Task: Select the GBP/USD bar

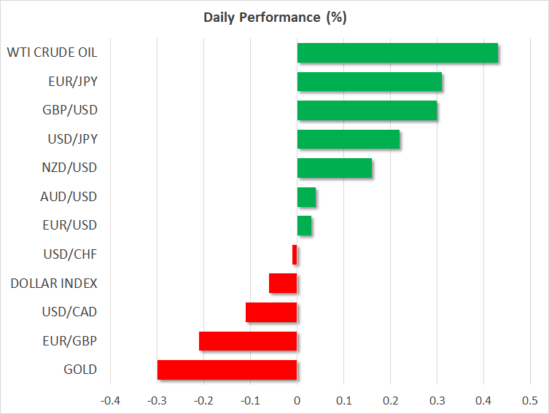Action: click(x=367, y=111)
